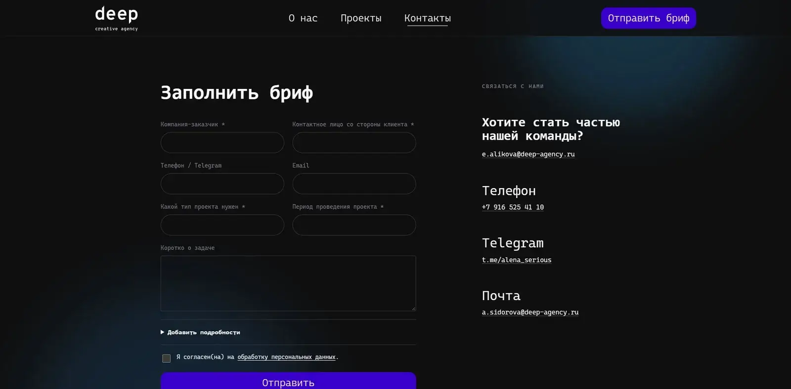791x389 pixels.
Task: Click a.sidorova@deep-agency.ru email link
Action: (530, 312)
